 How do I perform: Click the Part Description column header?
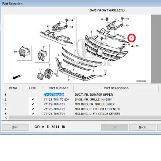click(x=116, y=89)
